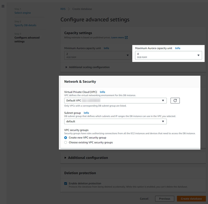Go to Step 1 Select engine
Viewport: 208px width, 204px height.
[x=23, y=13]
